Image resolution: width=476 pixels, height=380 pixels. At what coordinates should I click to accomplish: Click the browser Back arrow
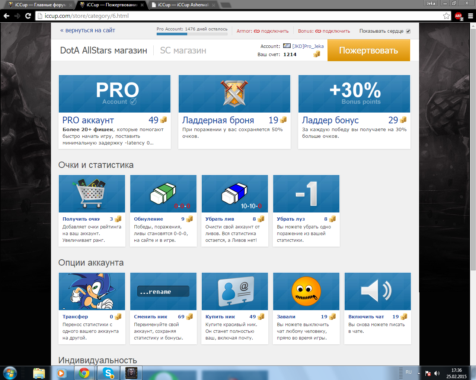coord(6,16)
